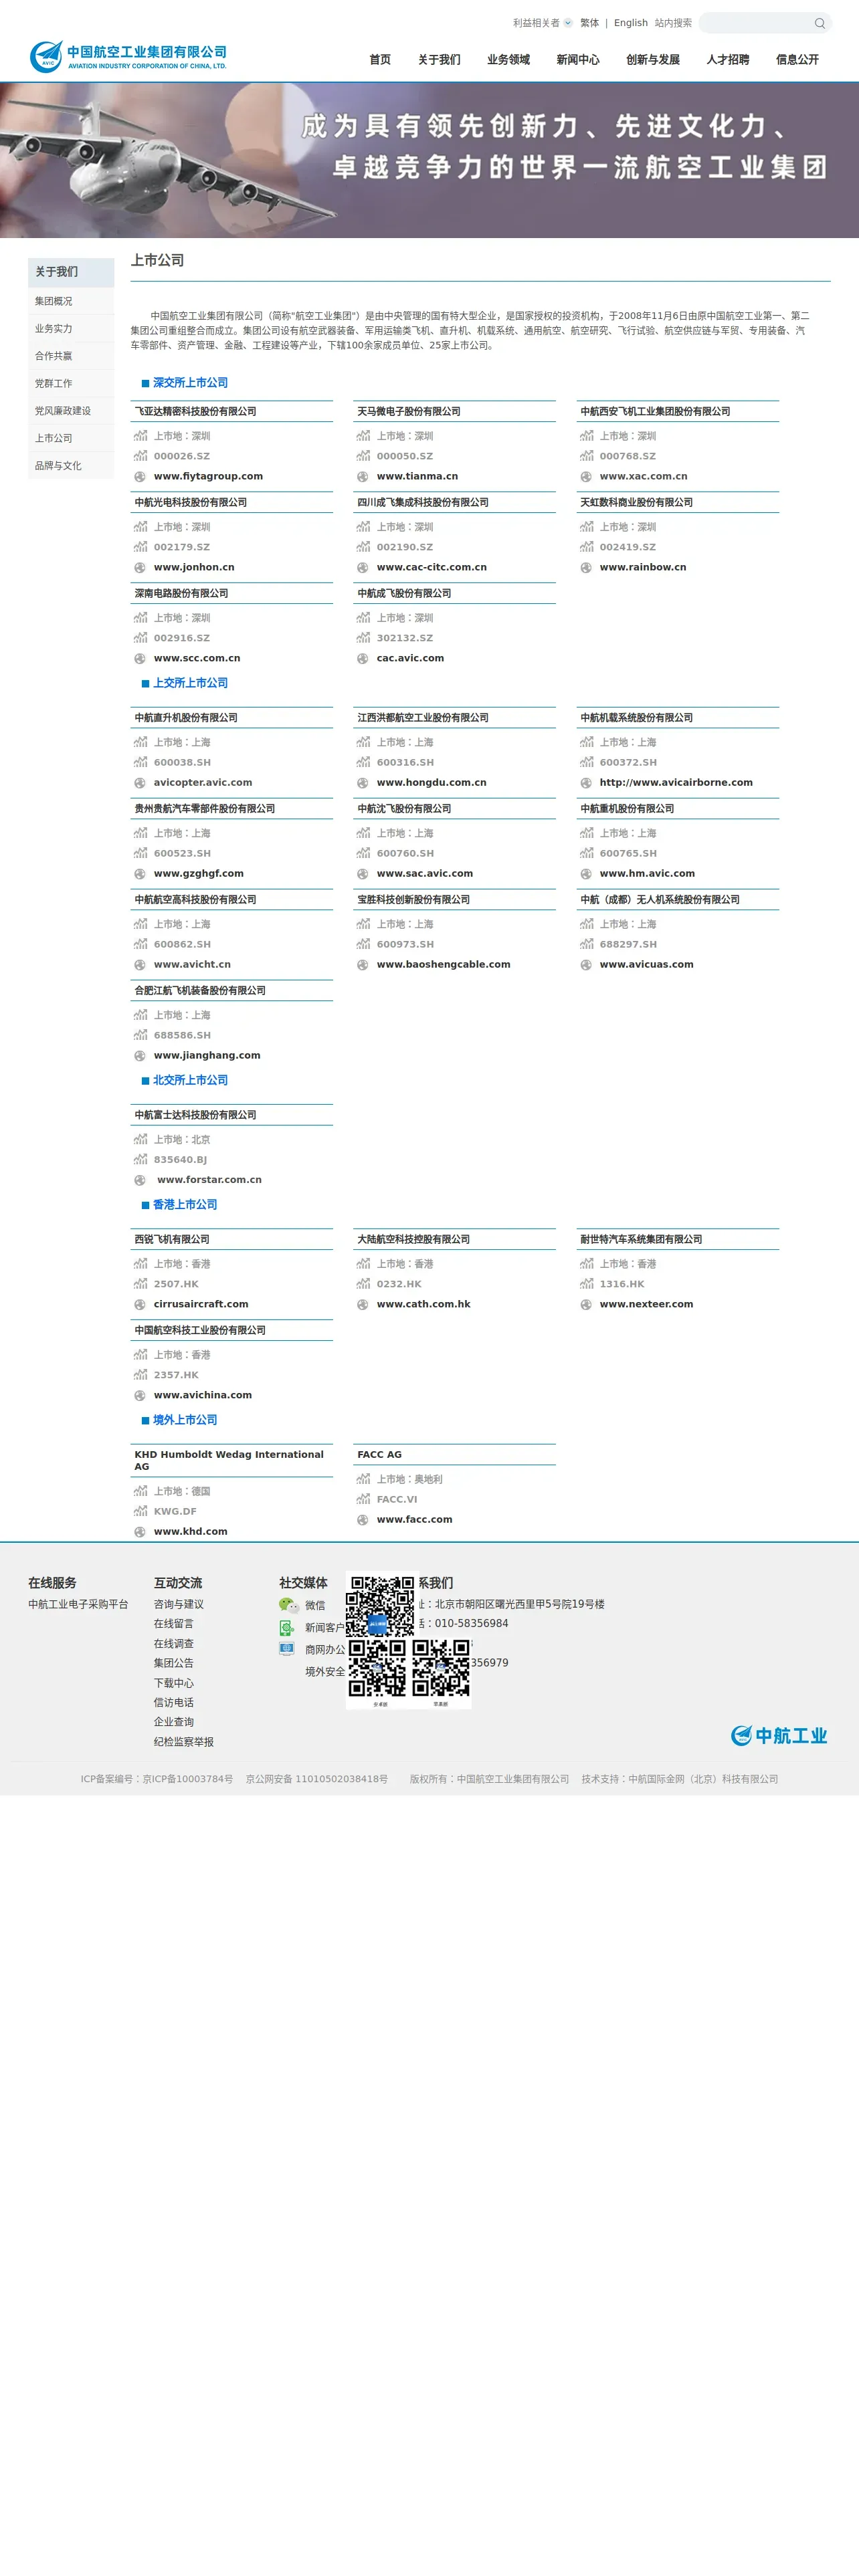Screen dimensions: 859x2576
Task: Open the 首页 menu item
Action: [380, 60]
